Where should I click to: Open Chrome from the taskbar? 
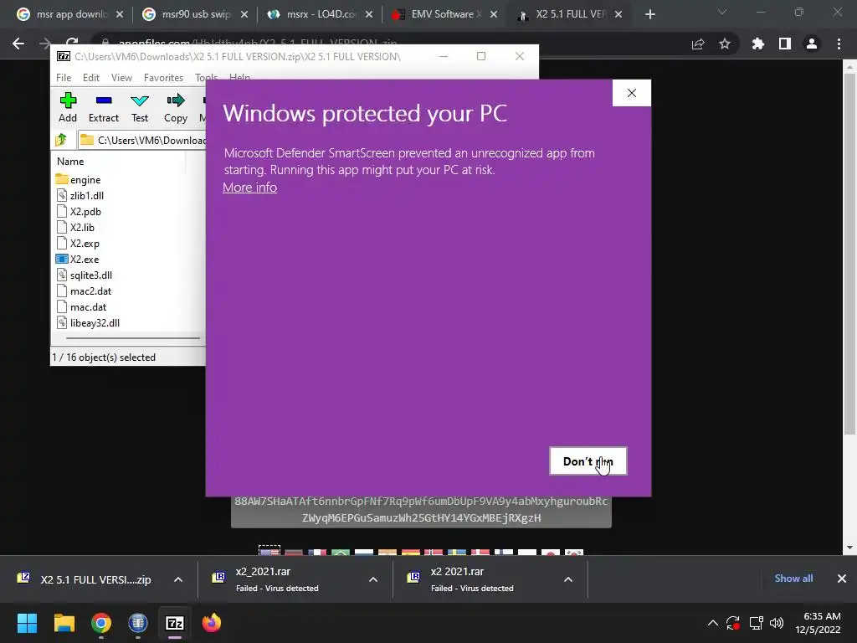click(x=101, y=623)
